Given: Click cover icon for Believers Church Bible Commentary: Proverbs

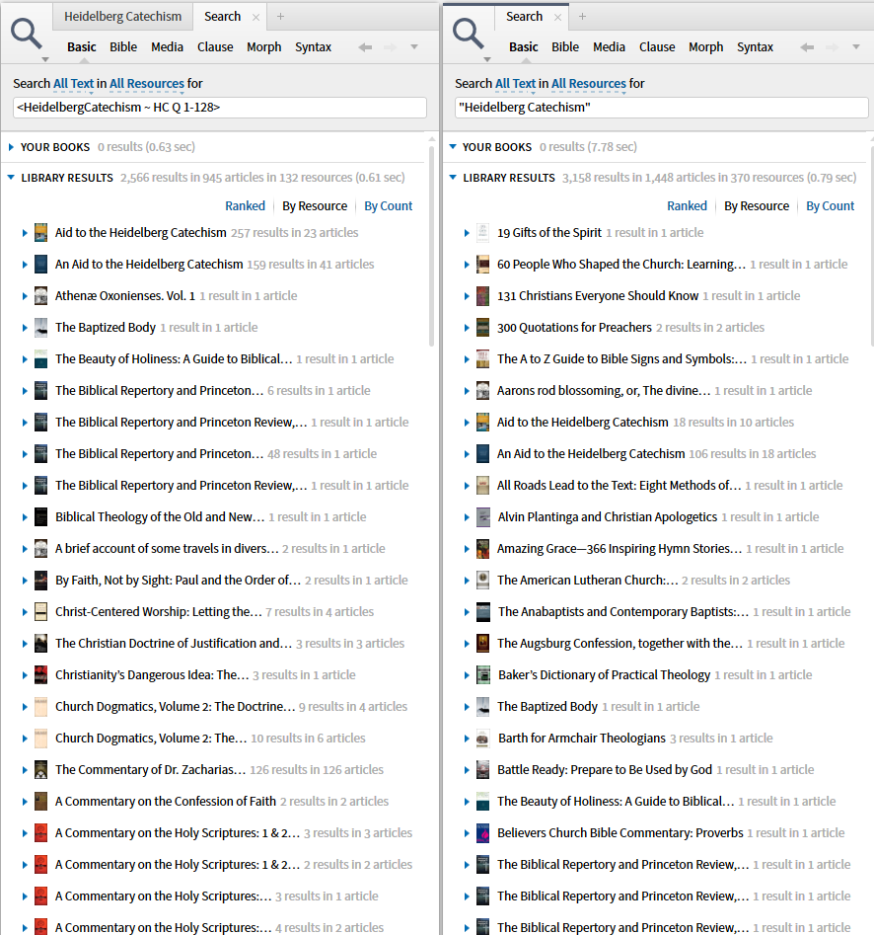Looking at the screenshot, I should 482,833.
